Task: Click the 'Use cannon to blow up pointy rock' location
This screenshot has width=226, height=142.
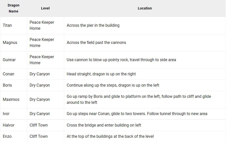Action: (121, 60)
